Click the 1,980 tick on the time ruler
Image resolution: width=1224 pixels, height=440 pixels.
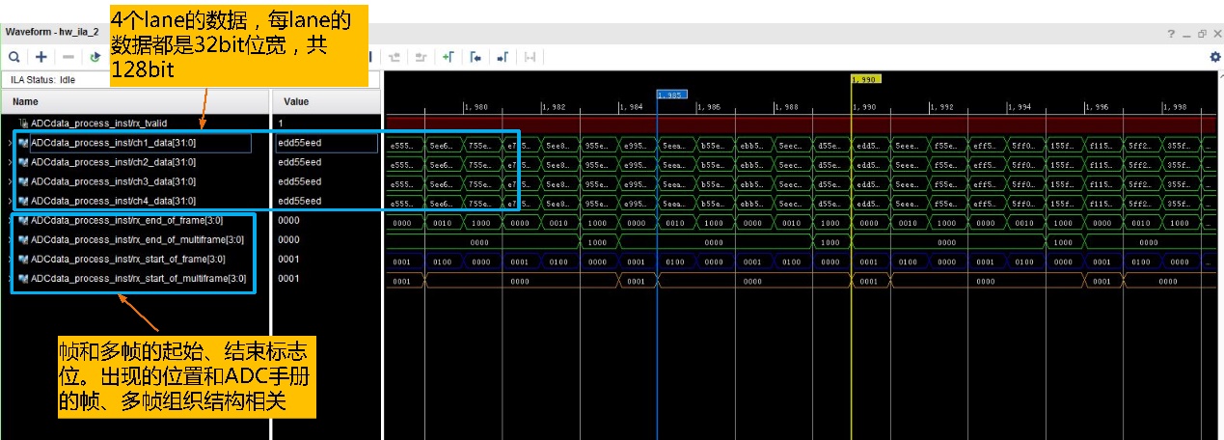coord(476,107)
